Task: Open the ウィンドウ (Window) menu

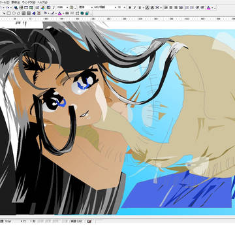Action: 29,3
